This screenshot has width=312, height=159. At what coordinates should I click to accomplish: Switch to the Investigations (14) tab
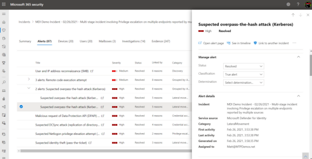point(134,41)
